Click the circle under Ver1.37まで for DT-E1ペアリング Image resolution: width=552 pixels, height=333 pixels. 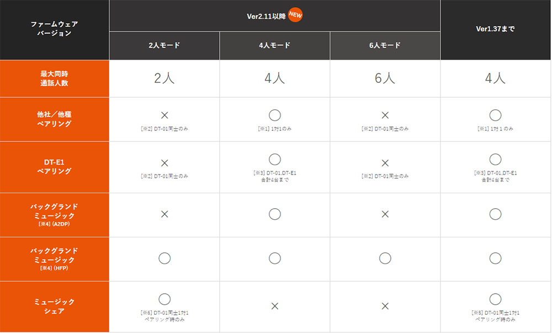coord(495,160)
